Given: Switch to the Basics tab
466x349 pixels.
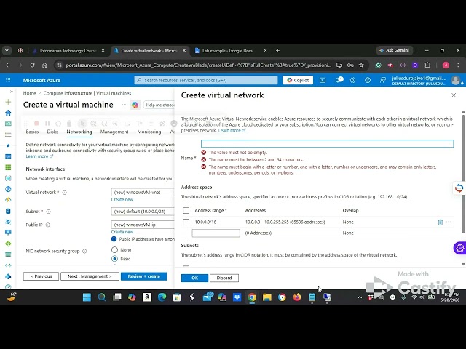Looking at the screenshot, I should 32,132.
